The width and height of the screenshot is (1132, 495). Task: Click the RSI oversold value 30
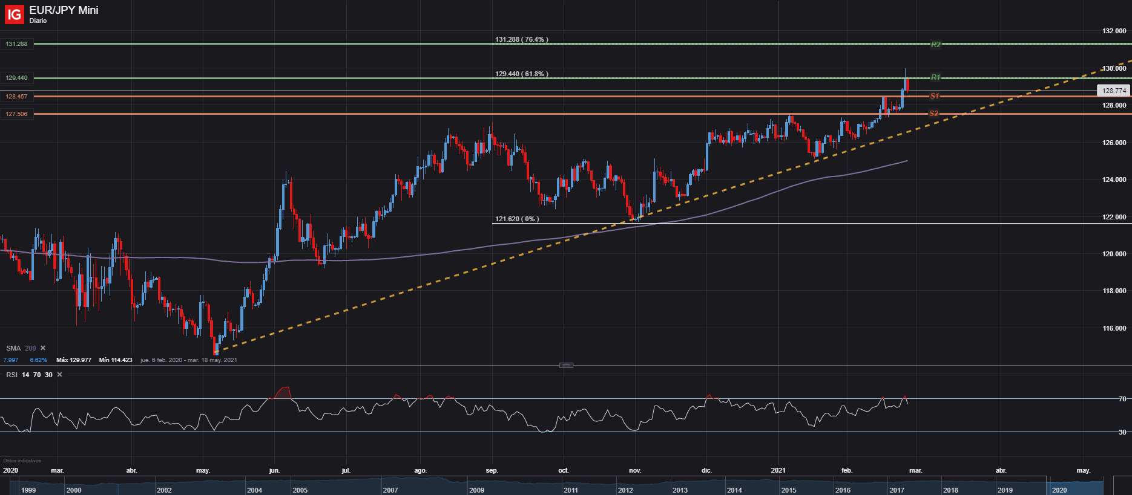(x=48, y=375)
